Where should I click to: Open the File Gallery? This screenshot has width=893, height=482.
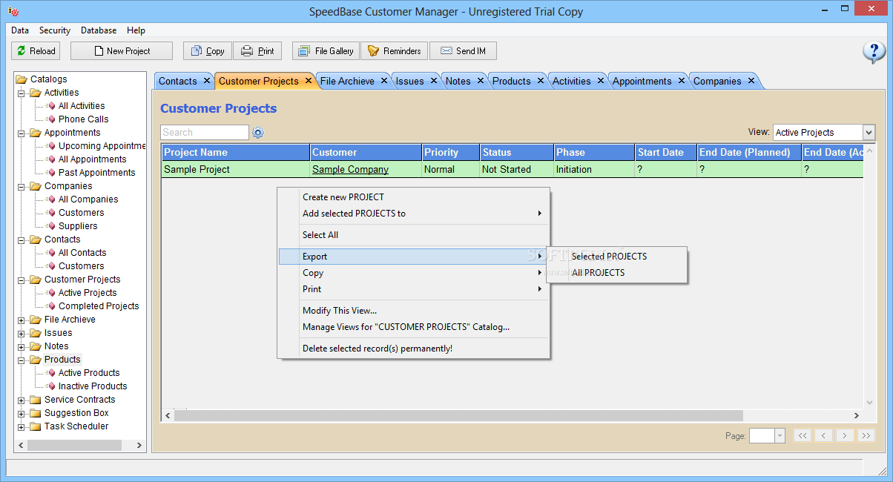pos(326,51)
